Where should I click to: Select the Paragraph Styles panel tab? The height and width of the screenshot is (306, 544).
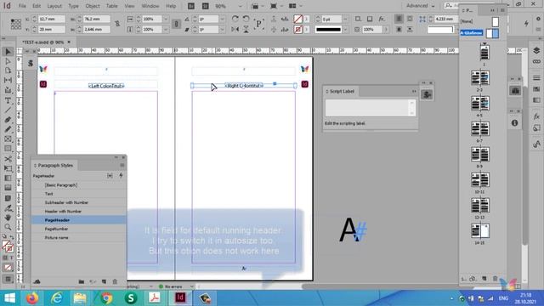[54, 166]
